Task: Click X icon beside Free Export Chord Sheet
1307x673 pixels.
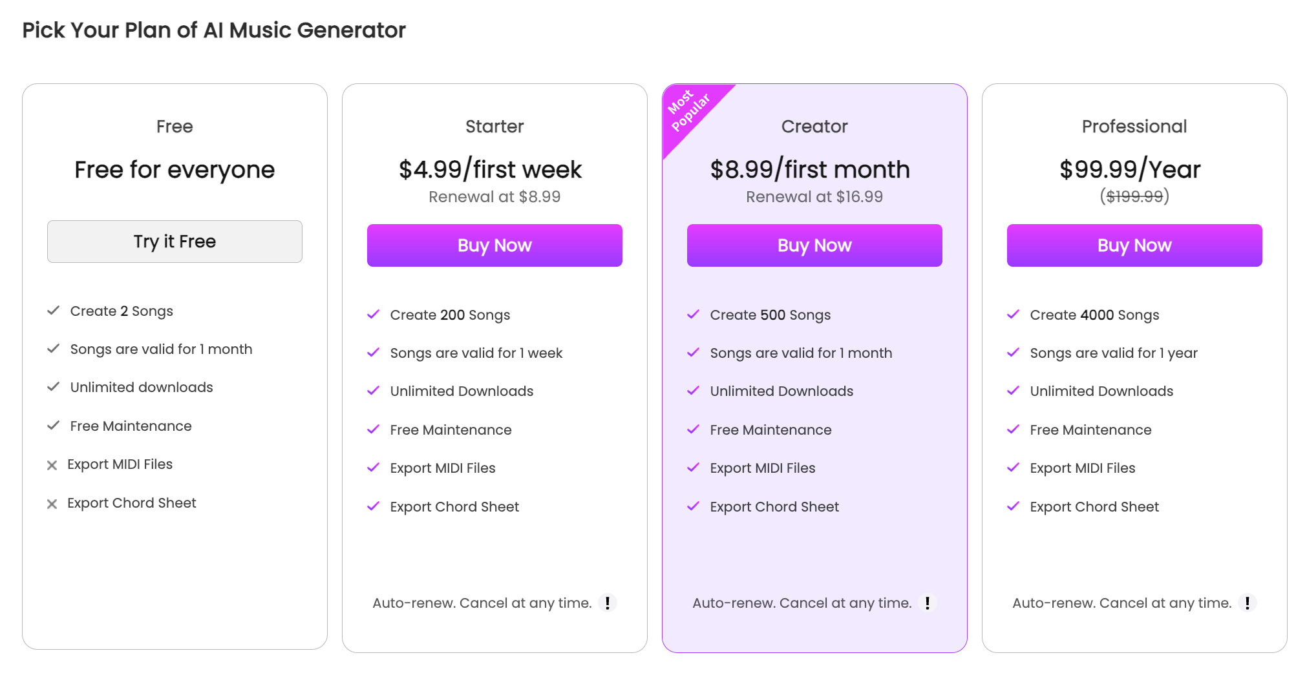Action: [52, 504]
